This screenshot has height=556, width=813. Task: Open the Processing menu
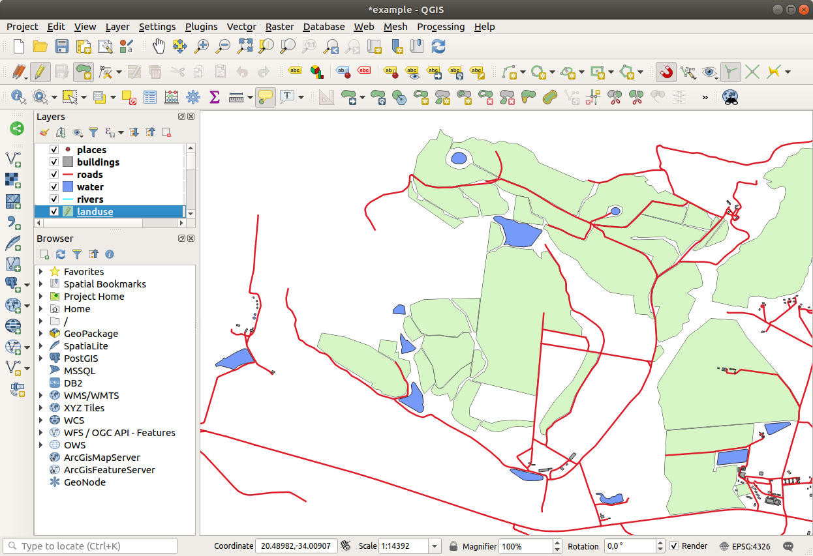pyautogui.click(x=440, y=27)
